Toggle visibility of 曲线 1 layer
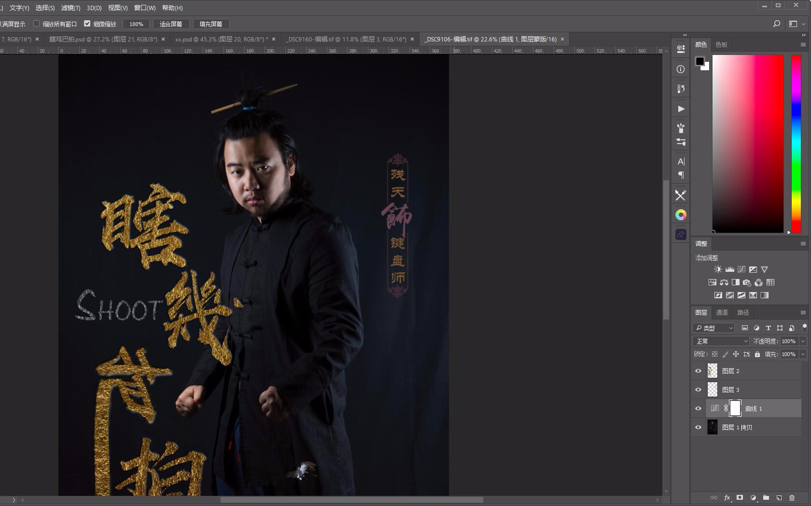The image size is (811, 506). 698,408
